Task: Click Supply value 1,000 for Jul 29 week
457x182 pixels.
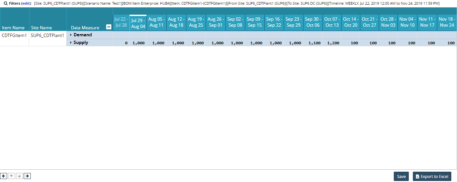Action: [138, 43]
